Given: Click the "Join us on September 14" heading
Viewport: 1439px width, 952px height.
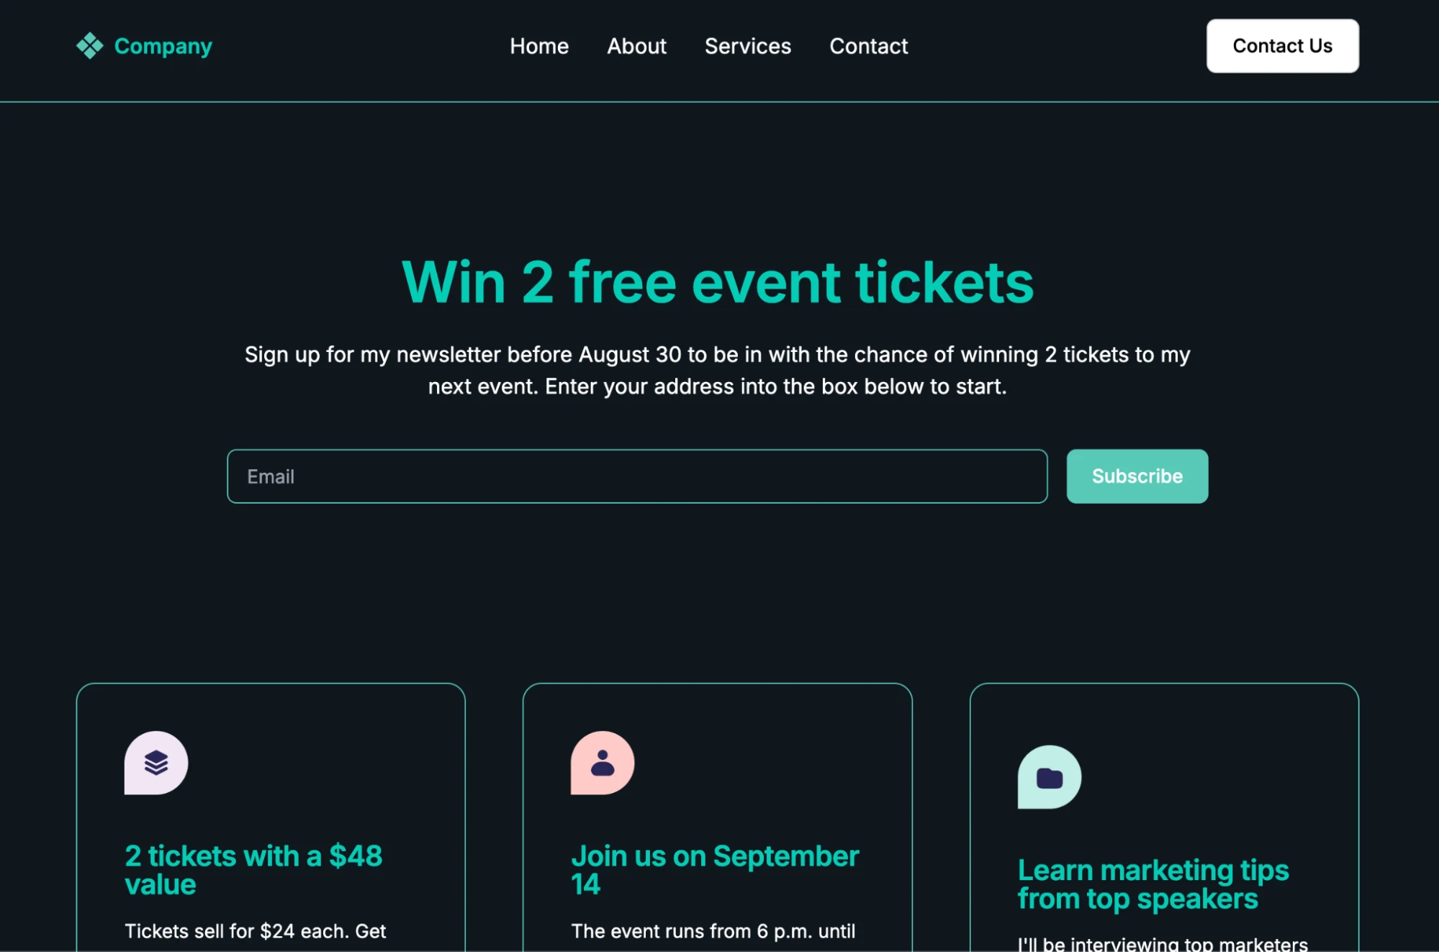Looking at the screenshot, I should coord(715,870).
